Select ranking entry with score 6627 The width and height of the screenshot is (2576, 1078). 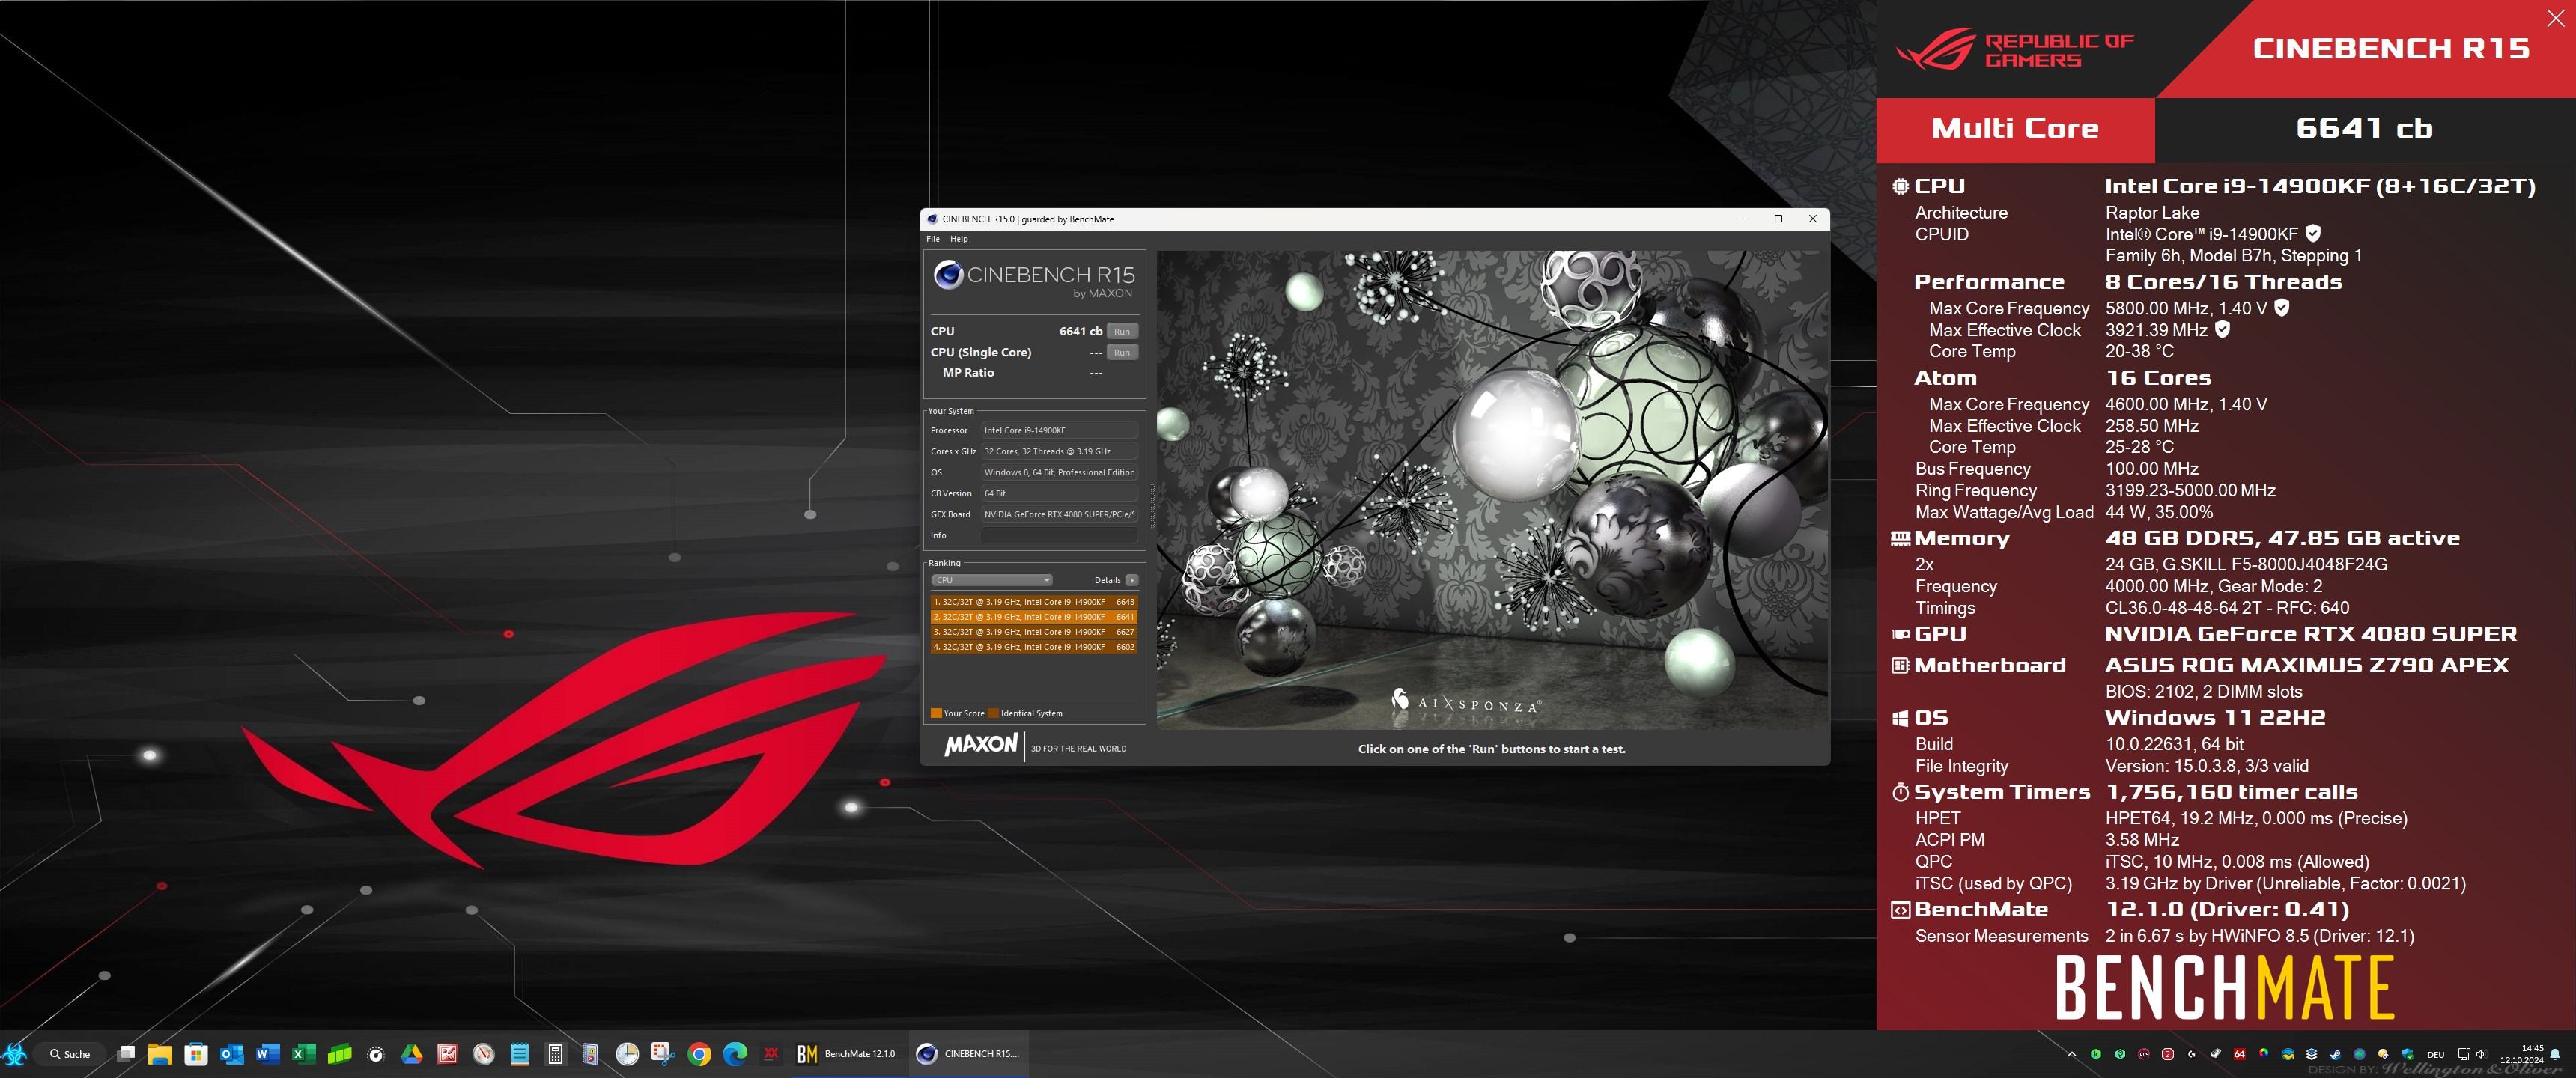click(1034, 632)
